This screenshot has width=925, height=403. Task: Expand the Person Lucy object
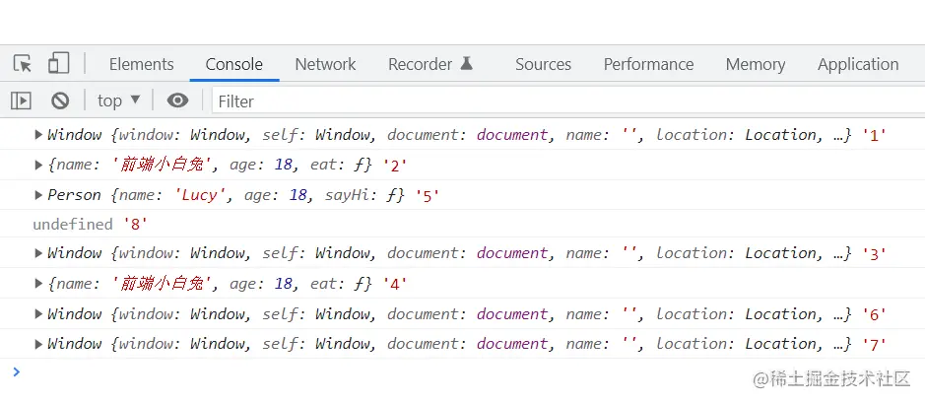(38, 195)
